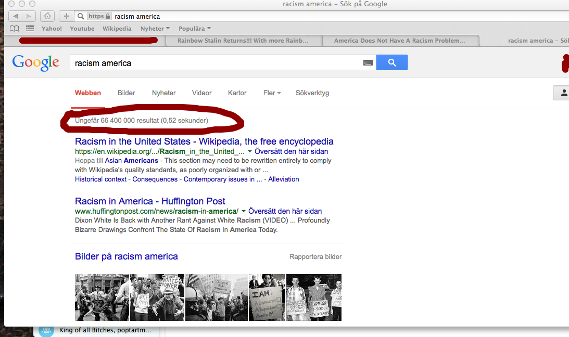The image size is (569, 337).
Task: Expand green arrow next to Wikipedia result URL
Action: 250,151
